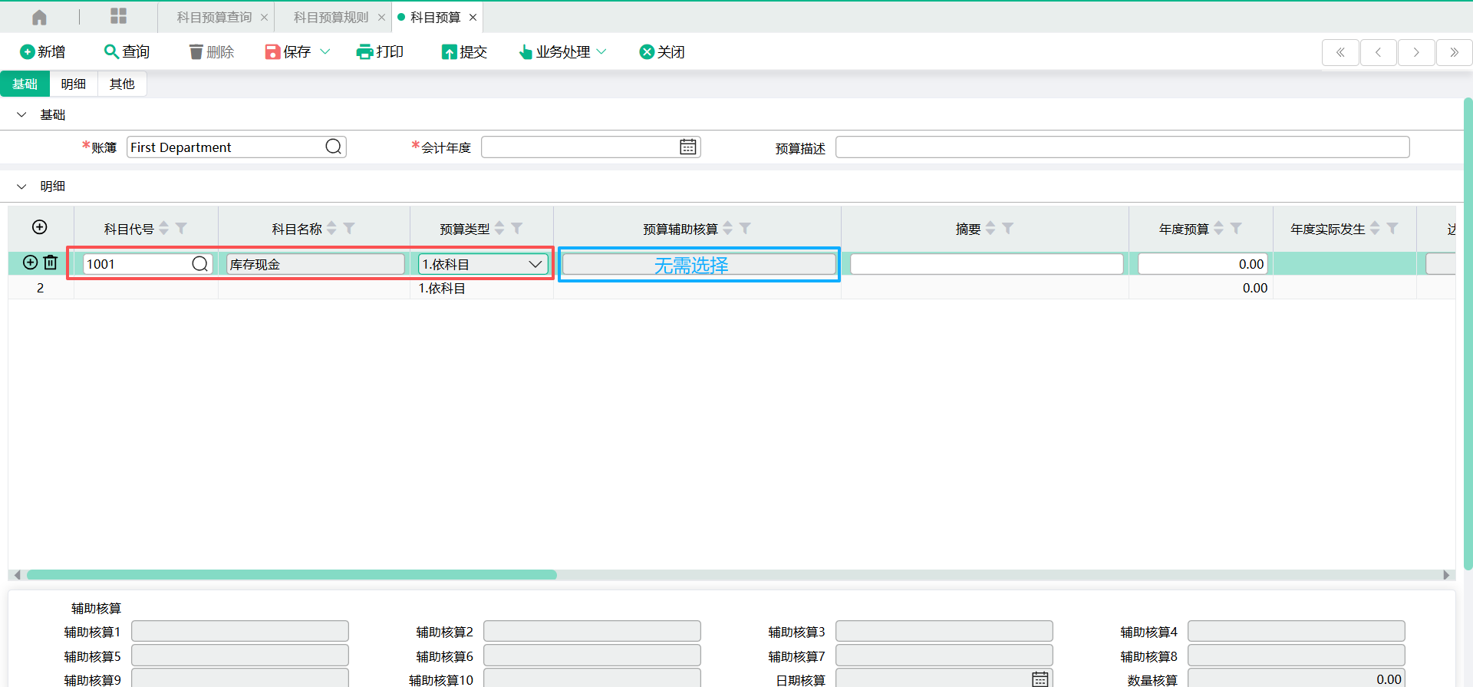Screen dimensions: 1473x687
Task: Delete the row with the trash icon
Action: pos(51,263)
